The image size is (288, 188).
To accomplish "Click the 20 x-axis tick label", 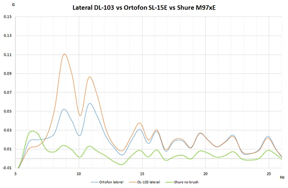I will [x=205, y=174].
